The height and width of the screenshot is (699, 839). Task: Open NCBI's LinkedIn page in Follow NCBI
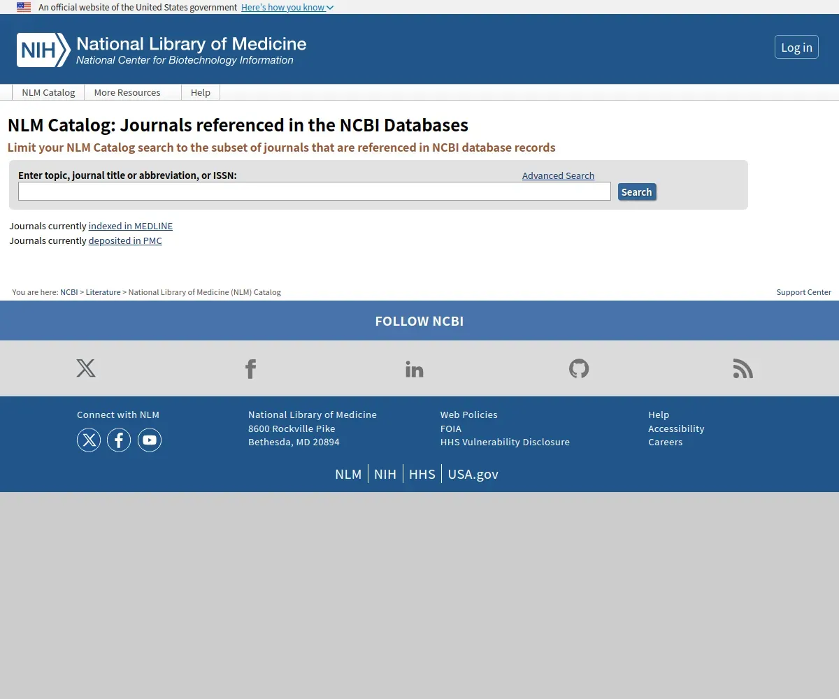[415, 368]
